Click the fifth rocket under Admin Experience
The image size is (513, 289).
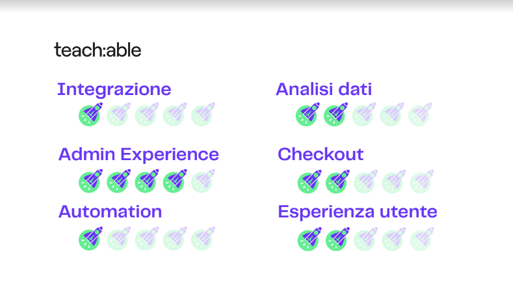coord(203,180)
